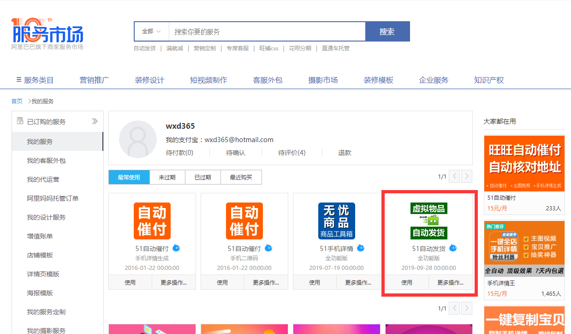The height and width of the screenshot is (334, 571).
Task: Click 使用 on 51手机详情 card
Action: pos(315,282)
